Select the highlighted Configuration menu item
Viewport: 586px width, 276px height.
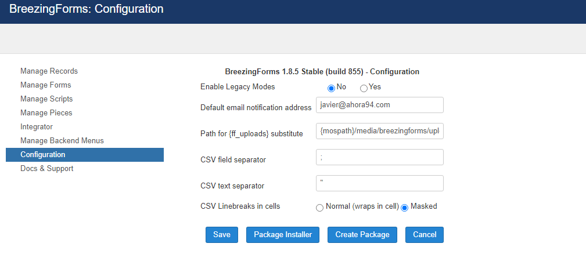click(85, 155)
